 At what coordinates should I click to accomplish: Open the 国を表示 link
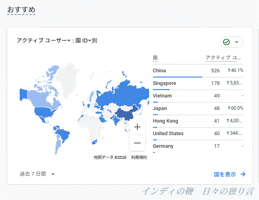pyautogui.click(x=225, y=174)
